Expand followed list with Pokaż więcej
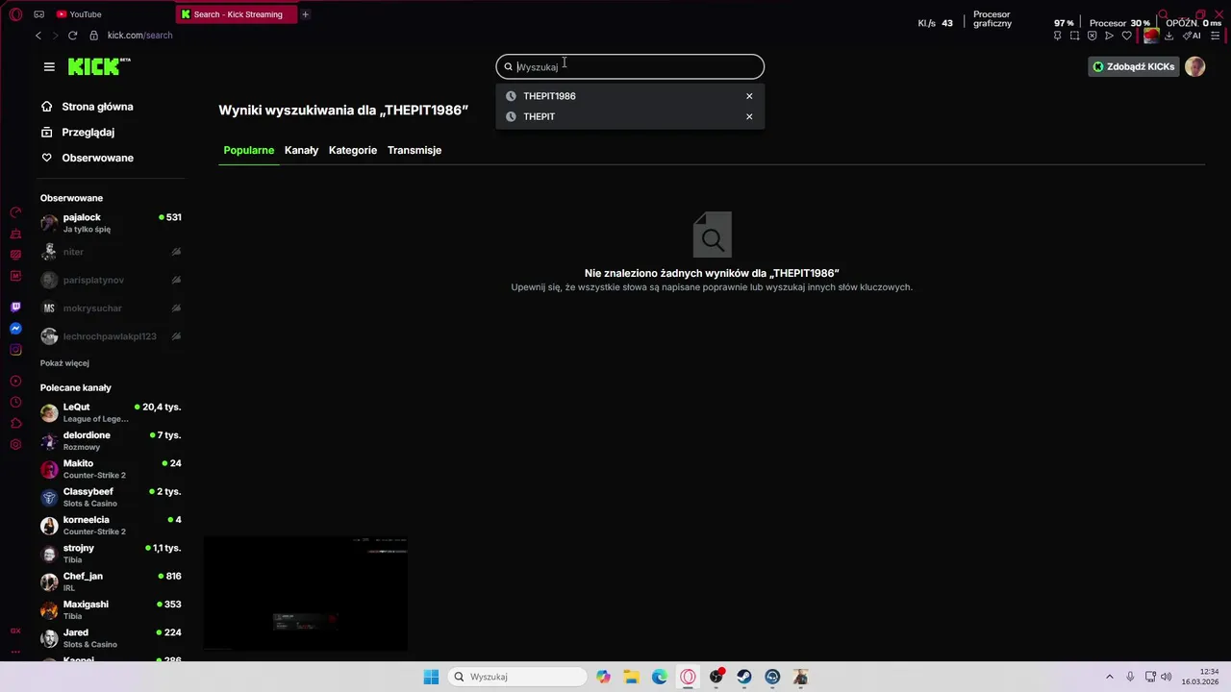The height and width of the screenshot is (692, 1231). [64, 363]
